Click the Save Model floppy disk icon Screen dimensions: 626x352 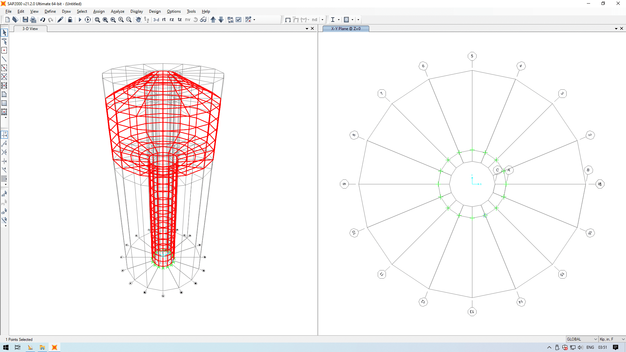coord(25,20)
